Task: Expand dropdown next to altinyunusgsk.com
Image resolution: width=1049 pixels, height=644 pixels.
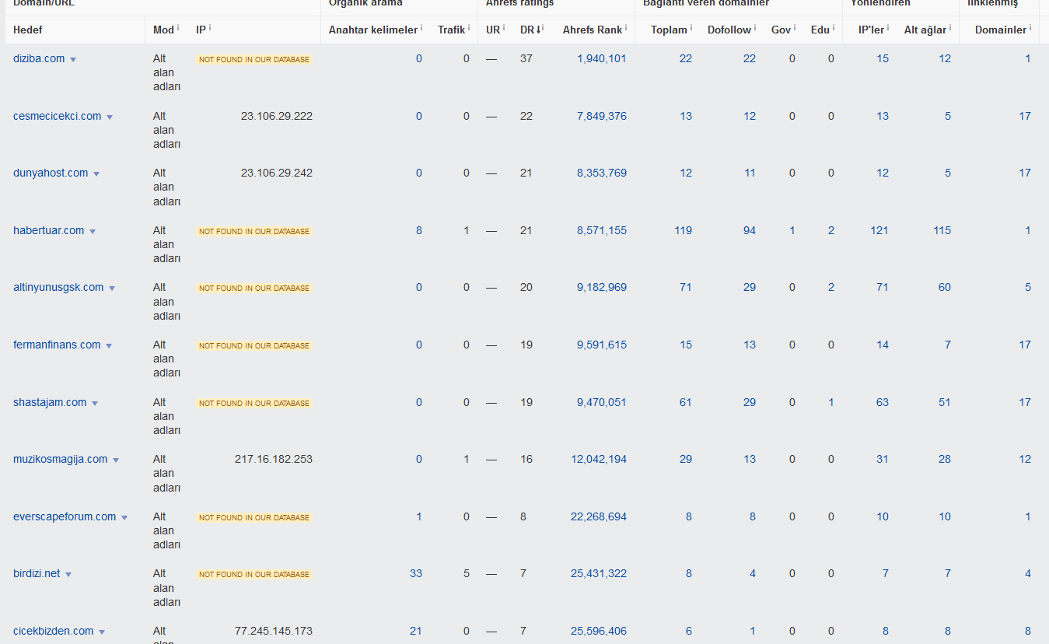Action: (112, 289)
